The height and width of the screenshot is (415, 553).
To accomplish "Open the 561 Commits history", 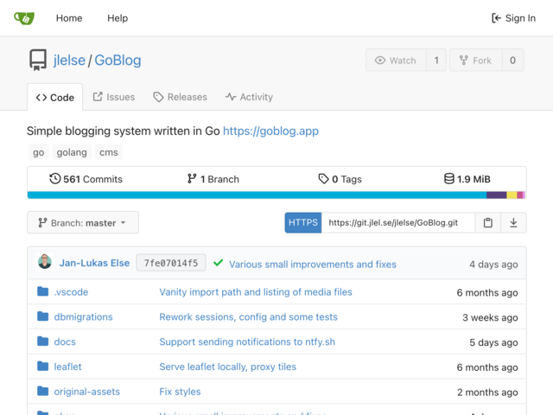I will click(x=86, y=179).
